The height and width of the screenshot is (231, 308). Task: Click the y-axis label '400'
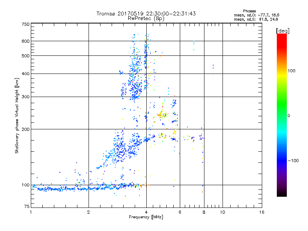(x=25, y=74)
